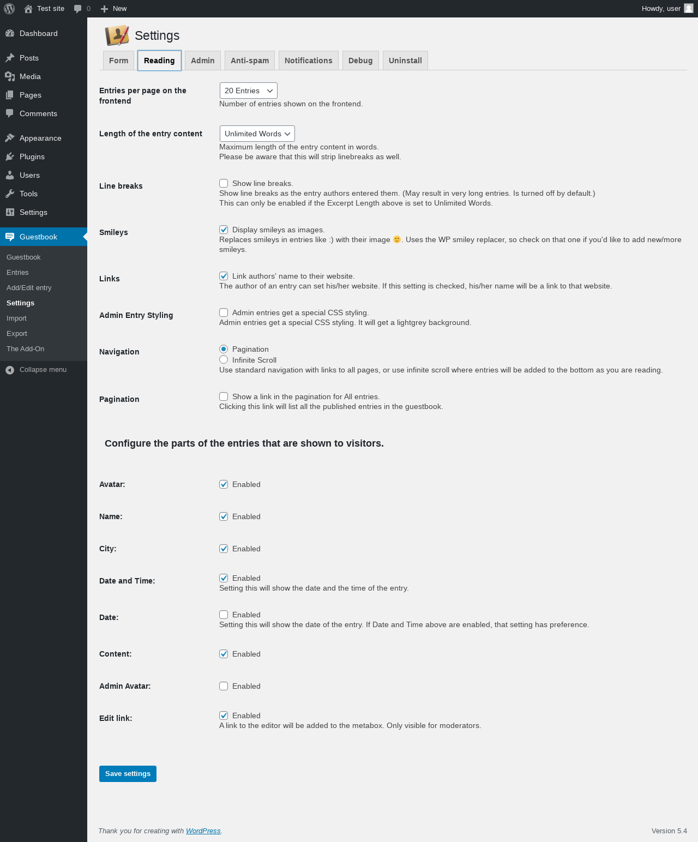Follow the WordPress footer link
The height and width of the screenshot is (842, 698).
(x=203, y=831)
